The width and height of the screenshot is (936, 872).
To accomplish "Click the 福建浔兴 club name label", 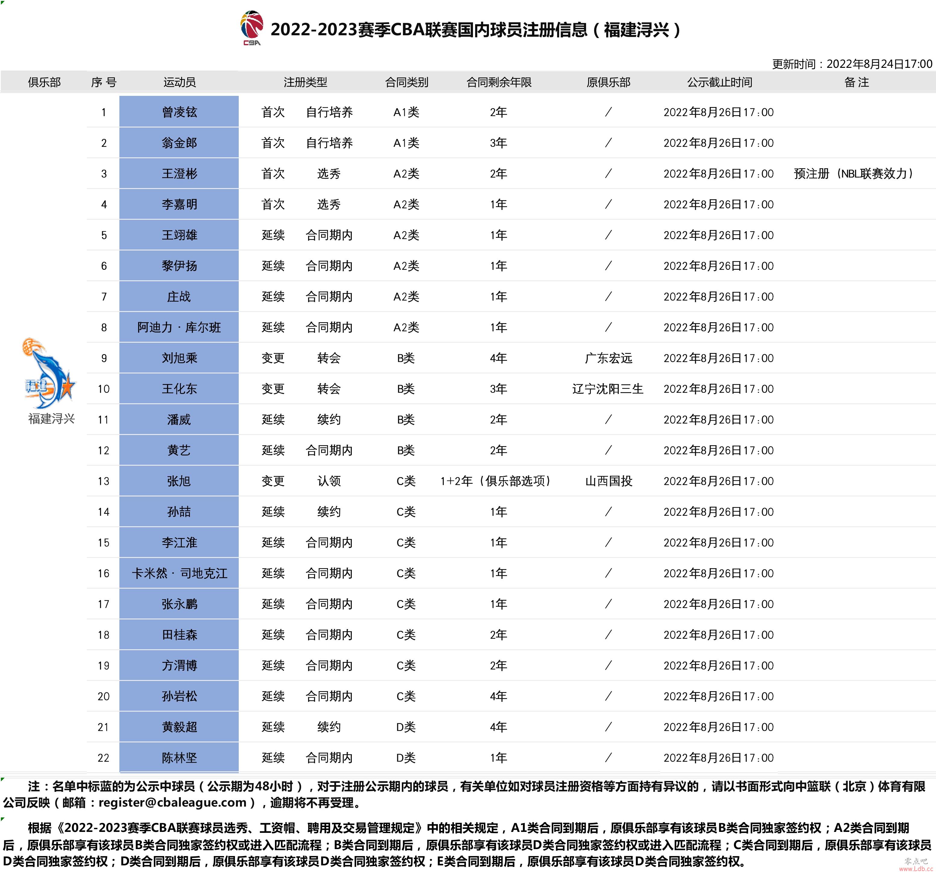I will click(51, 419).
